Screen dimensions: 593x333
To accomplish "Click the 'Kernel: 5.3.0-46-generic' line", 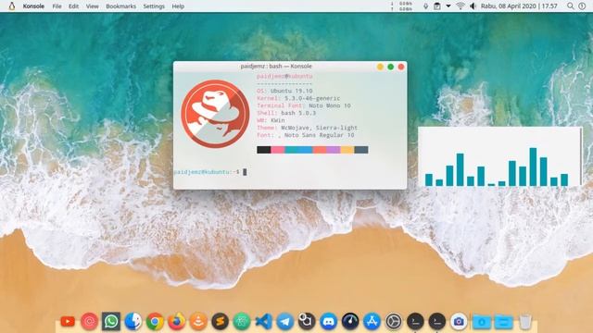I will [298, 98].
